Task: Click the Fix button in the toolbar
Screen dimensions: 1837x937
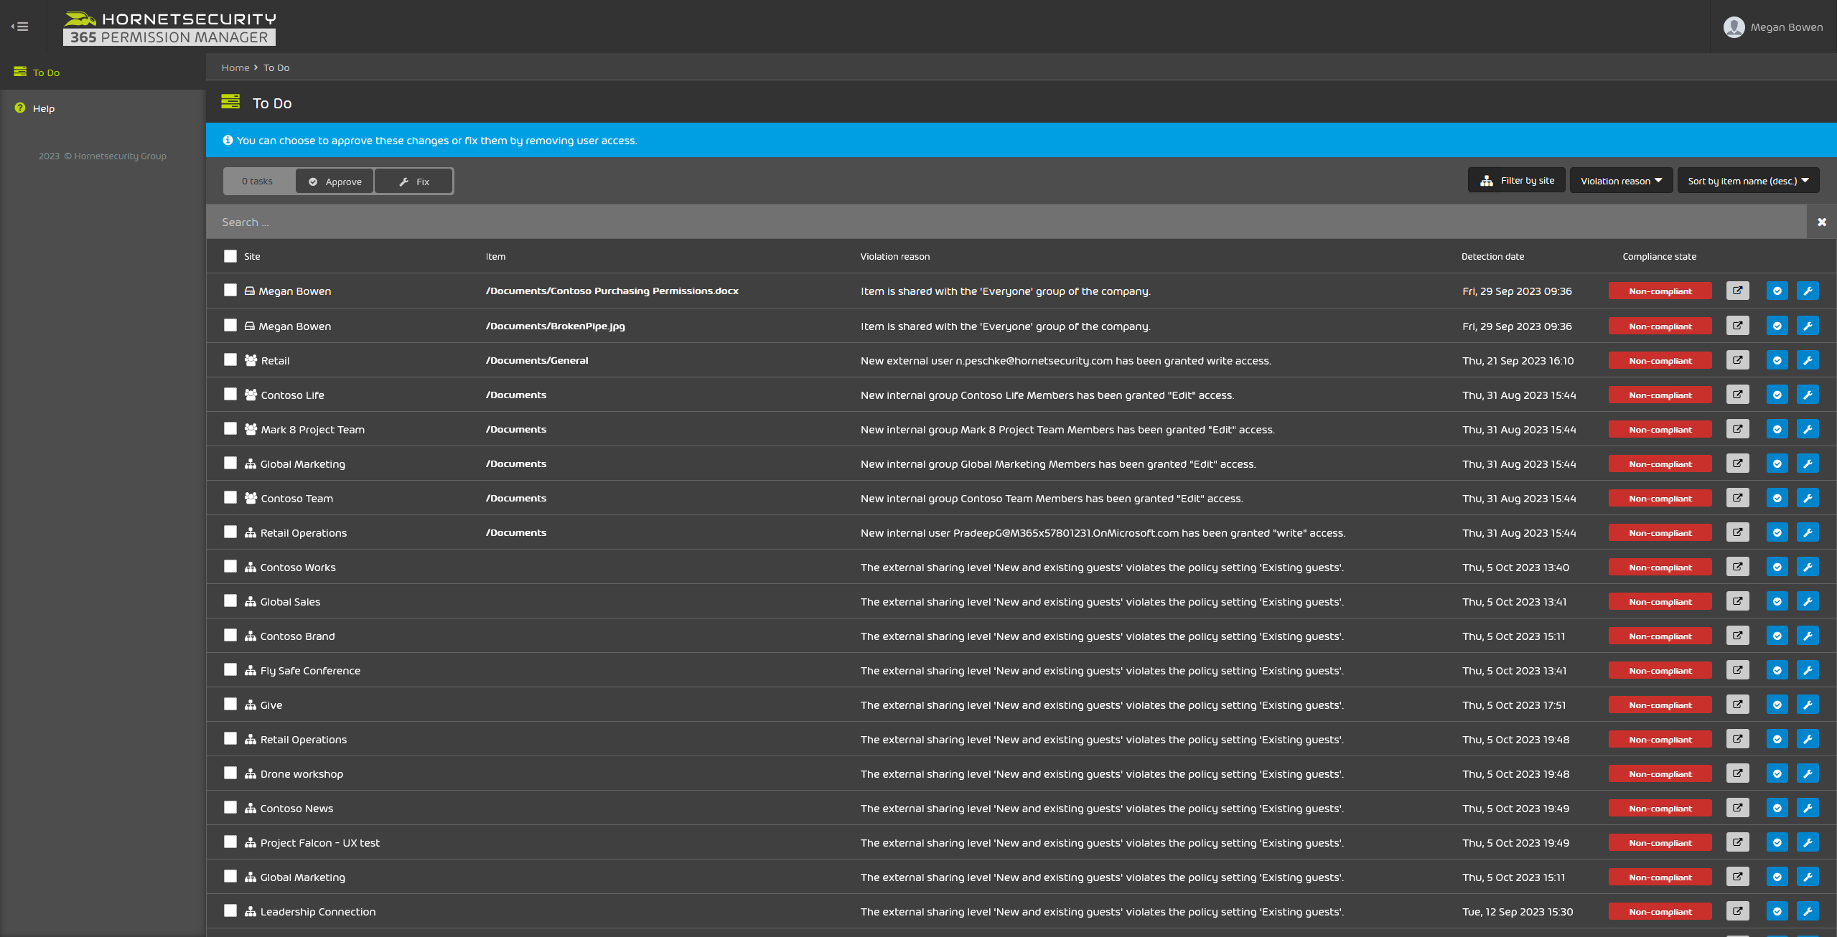Action: coord(413,182)
